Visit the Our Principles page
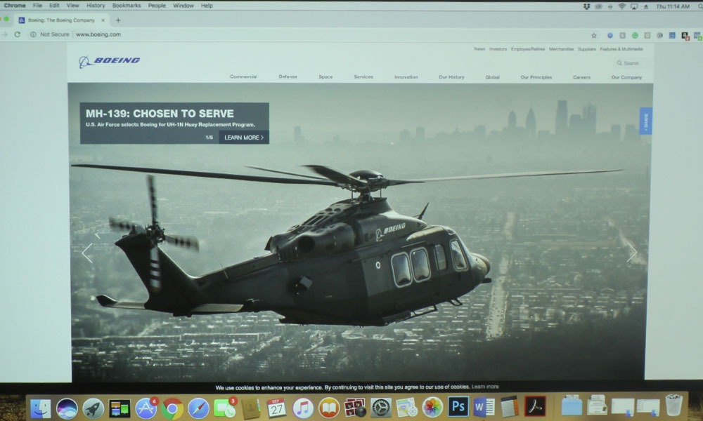This screenshot has width=703, height=421. tap(536, 77)
